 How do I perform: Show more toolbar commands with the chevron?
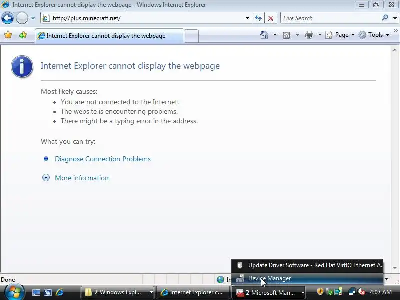tap(395, 31)
